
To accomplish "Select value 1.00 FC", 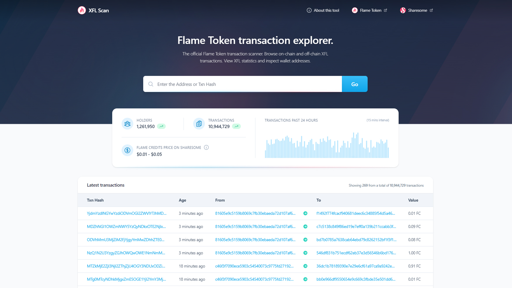I will (x=414, y=253).
